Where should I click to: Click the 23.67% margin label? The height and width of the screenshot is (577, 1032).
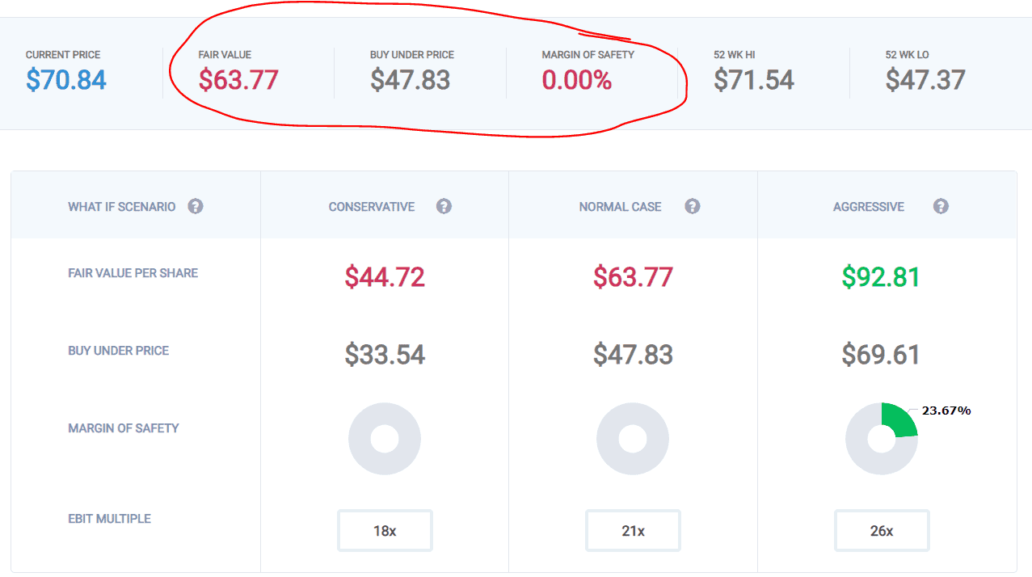[946, 411]
